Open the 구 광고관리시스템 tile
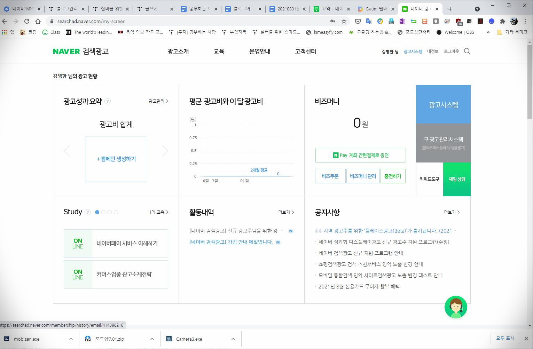533x349 pixels. [443, 143]
